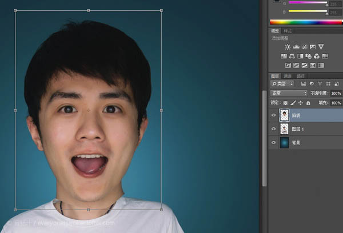Add a Levels adjustment

[296, 47]
